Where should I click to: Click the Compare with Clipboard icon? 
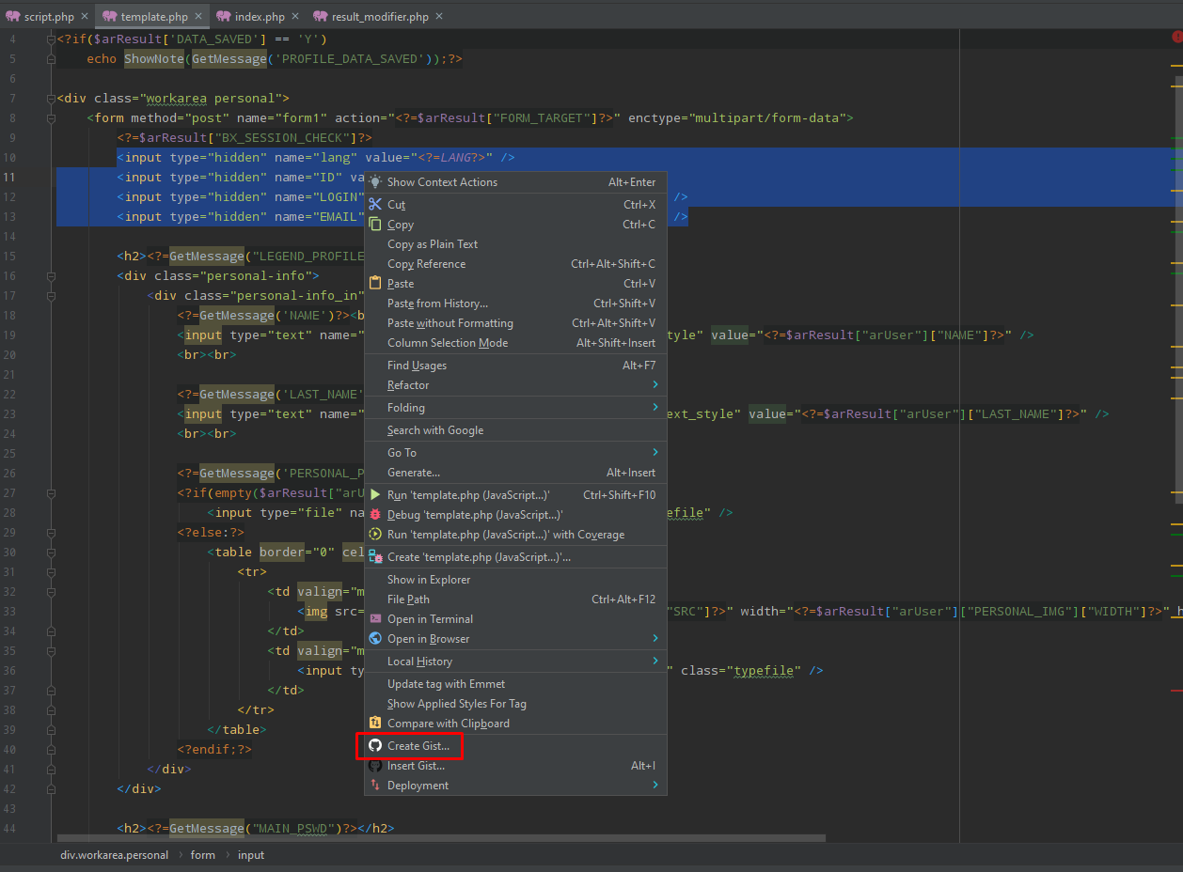pyautogui.click(x=375, y=724)
